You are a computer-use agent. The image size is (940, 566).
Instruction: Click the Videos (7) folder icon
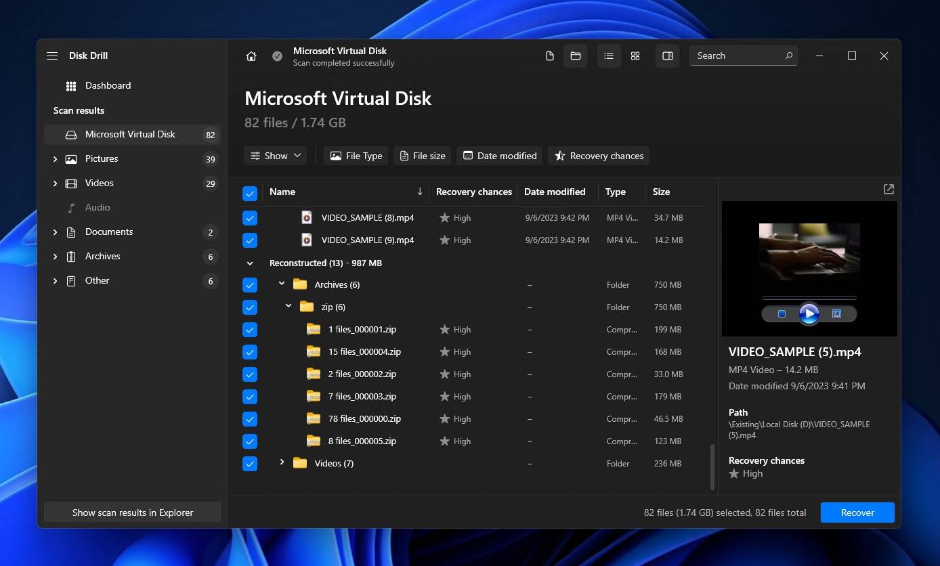(x=300, y=463)
